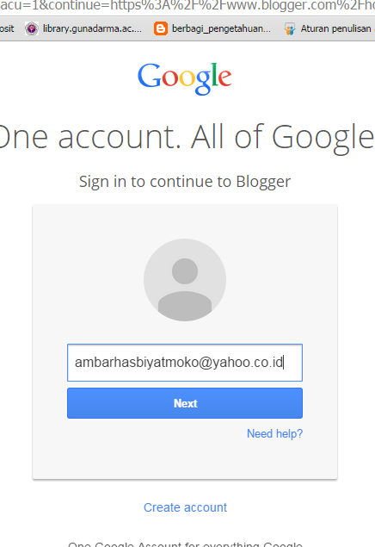This screenshot has width=375, height=547.
Task: Click the orange Blogger bookmark icon
Action: (x=161, y=28)
